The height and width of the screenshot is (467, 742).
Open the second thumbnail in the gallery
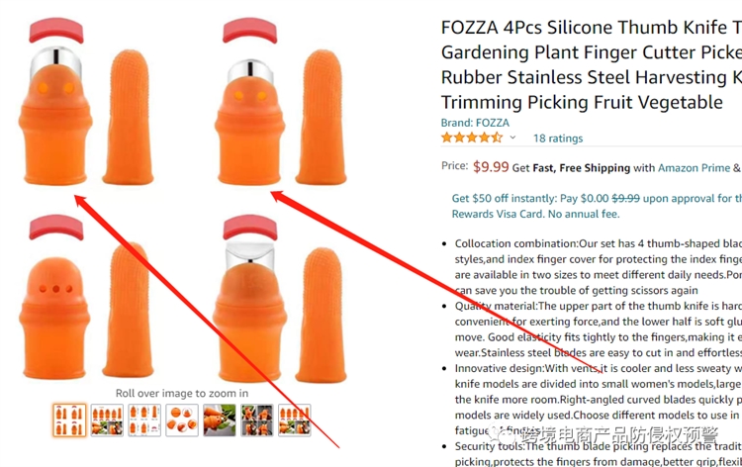[107, 420]
